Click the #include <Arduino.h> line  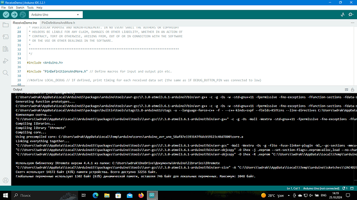45,62
